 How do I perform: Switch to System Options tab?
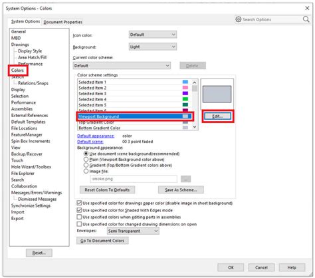[x=25, y=21]
